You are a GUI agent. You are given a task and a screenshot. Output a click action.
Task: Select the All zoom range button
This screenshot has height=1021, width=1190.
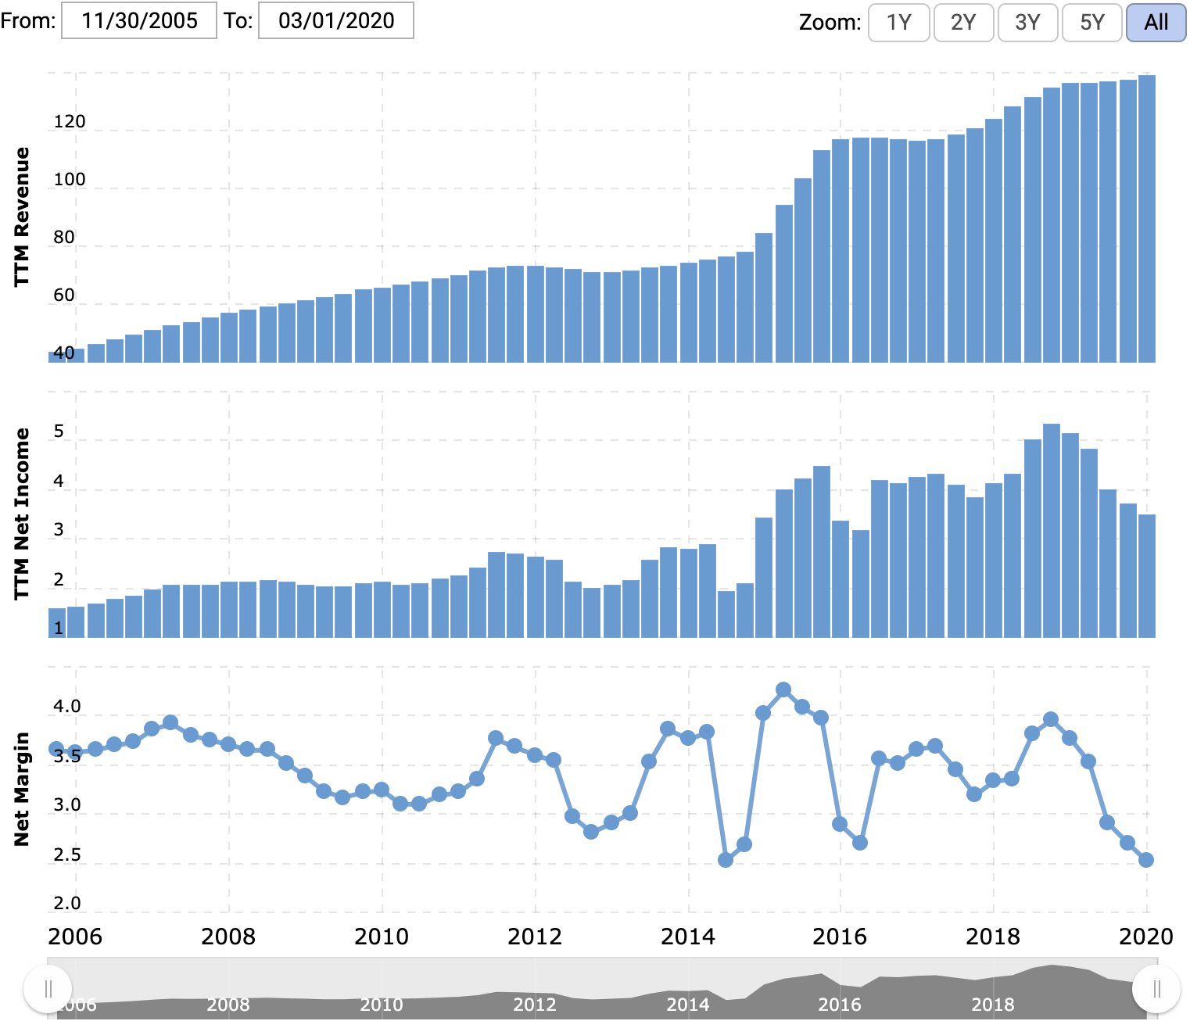tap(1156, 22)
